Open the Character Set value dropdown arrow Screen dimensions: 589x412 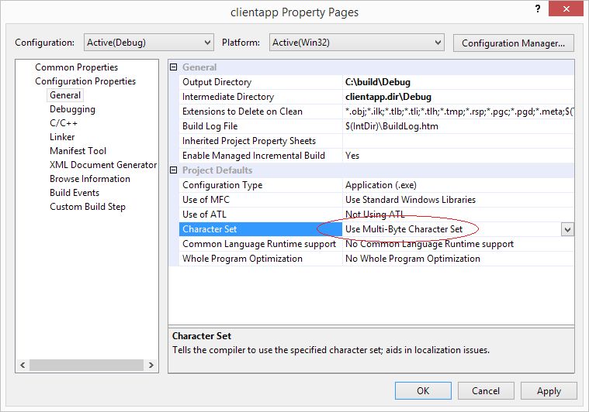click(x=567, y=229)
